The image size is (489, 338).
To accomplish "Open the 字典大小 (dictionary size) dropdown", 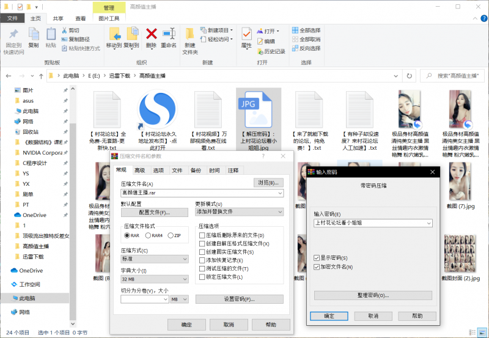I will (155, 279).
